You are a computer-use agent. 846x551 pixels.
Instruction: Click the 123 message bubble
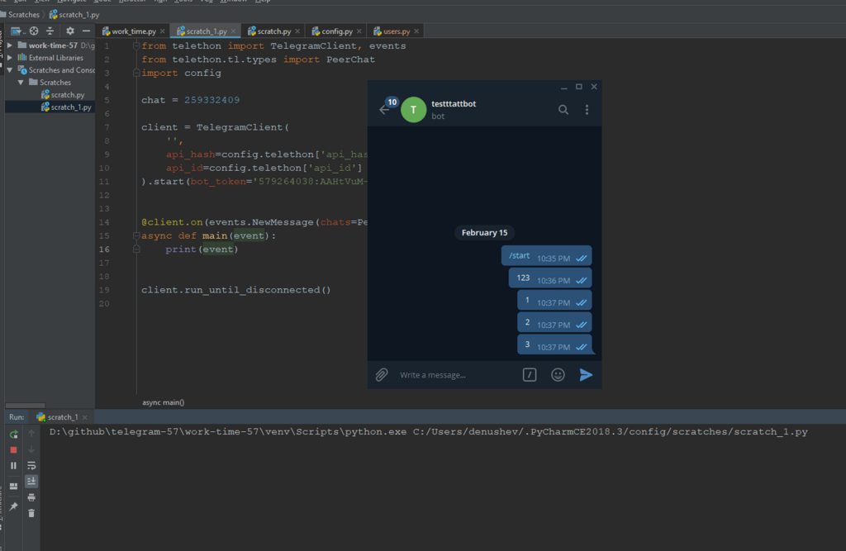click(549, 278)
